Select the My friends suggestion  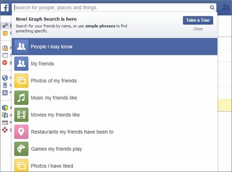(x=115, y=63)
